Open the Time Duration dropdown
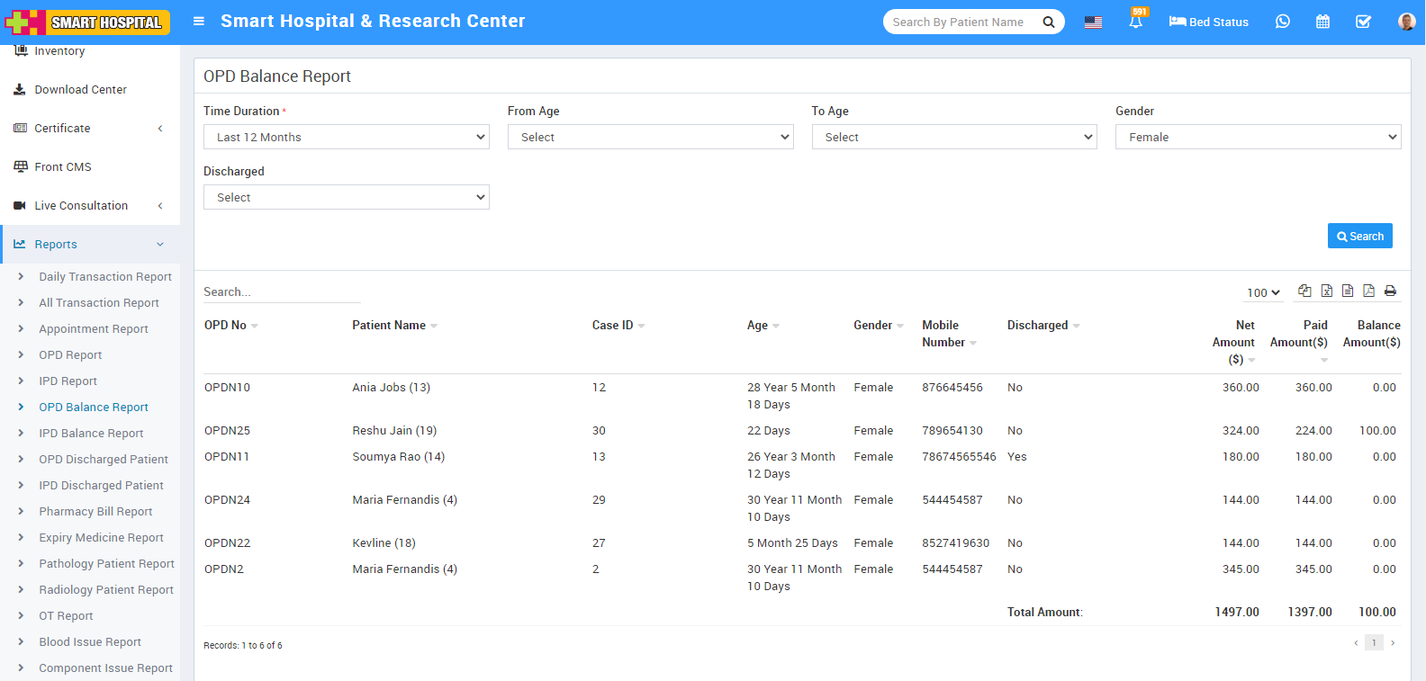Image resolution: width=1426 pixels, height=681 pixels. pyautogui.click(x=347, y=137)
